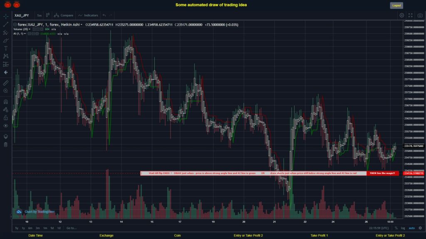426x239 pixels.
Task: Click the Coin column header
Action: click(177, 236)
